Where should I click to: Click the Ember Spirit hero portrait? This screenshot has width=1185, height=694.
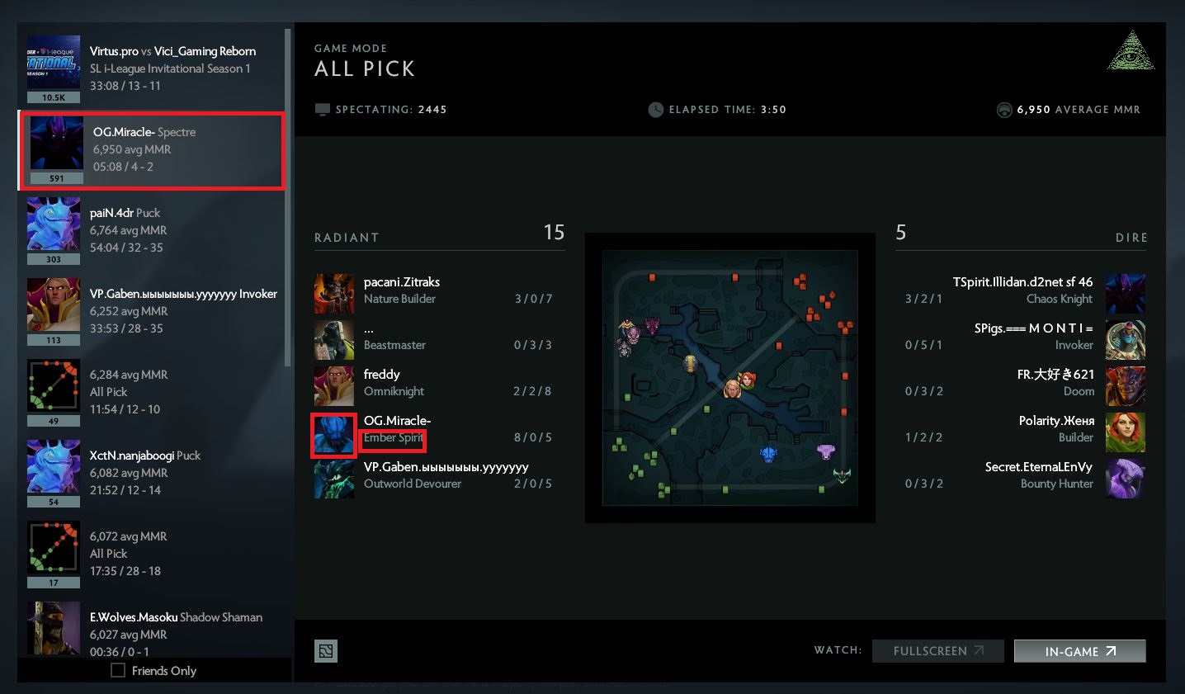(334, 434)
